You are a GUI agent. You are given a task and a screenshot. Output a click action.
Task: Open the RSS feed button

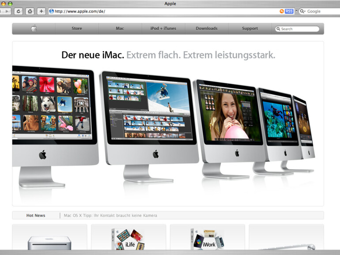coord(289,11)
